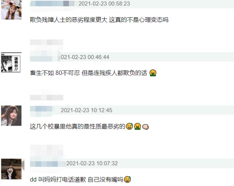Screen dimensions: 234x186
Task: Click the fist emoji in third comment
Action: coord(145,127)
